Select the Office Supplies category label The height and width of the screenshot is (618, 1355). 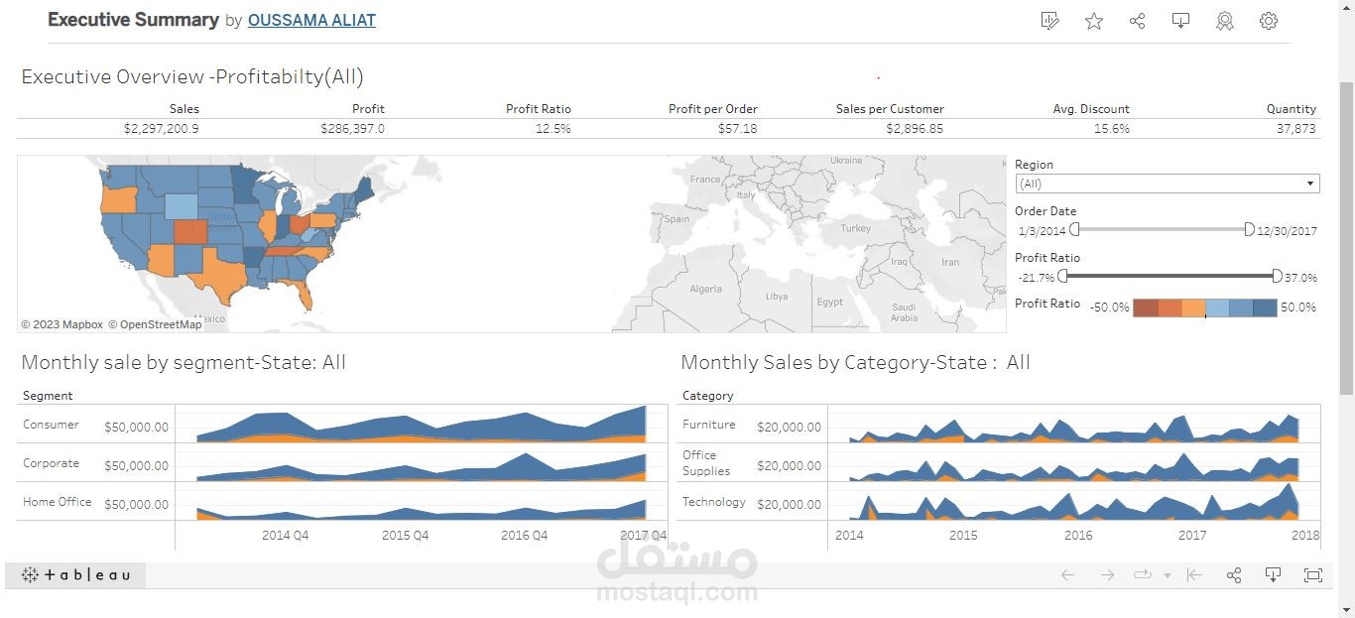click(706, 463)
